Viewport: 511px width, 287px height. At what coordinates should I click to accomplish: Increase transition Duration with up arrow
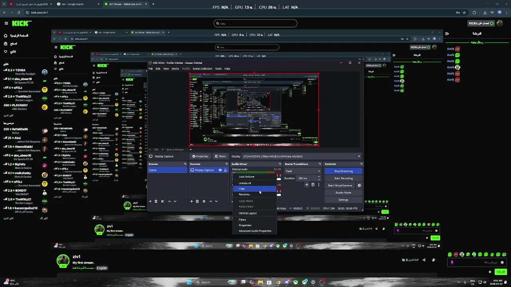pos(319,177)
